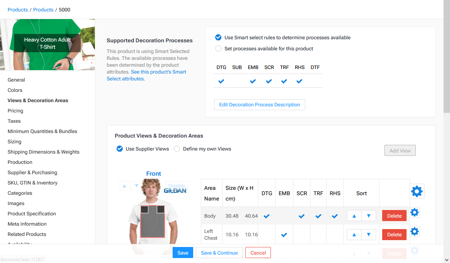Go to Colors section in sidebar
This screenshot has width=450, height=263.
coord(15,90)
